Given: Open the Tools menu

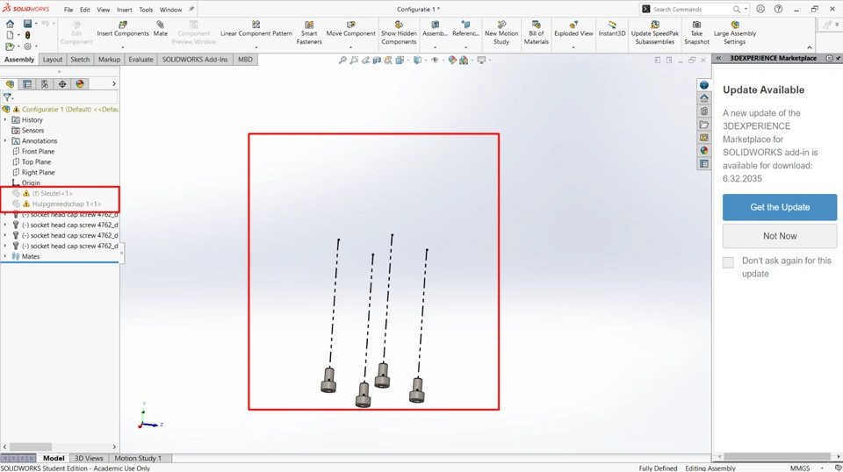Looking at the screenshot, I should point(146,10).
